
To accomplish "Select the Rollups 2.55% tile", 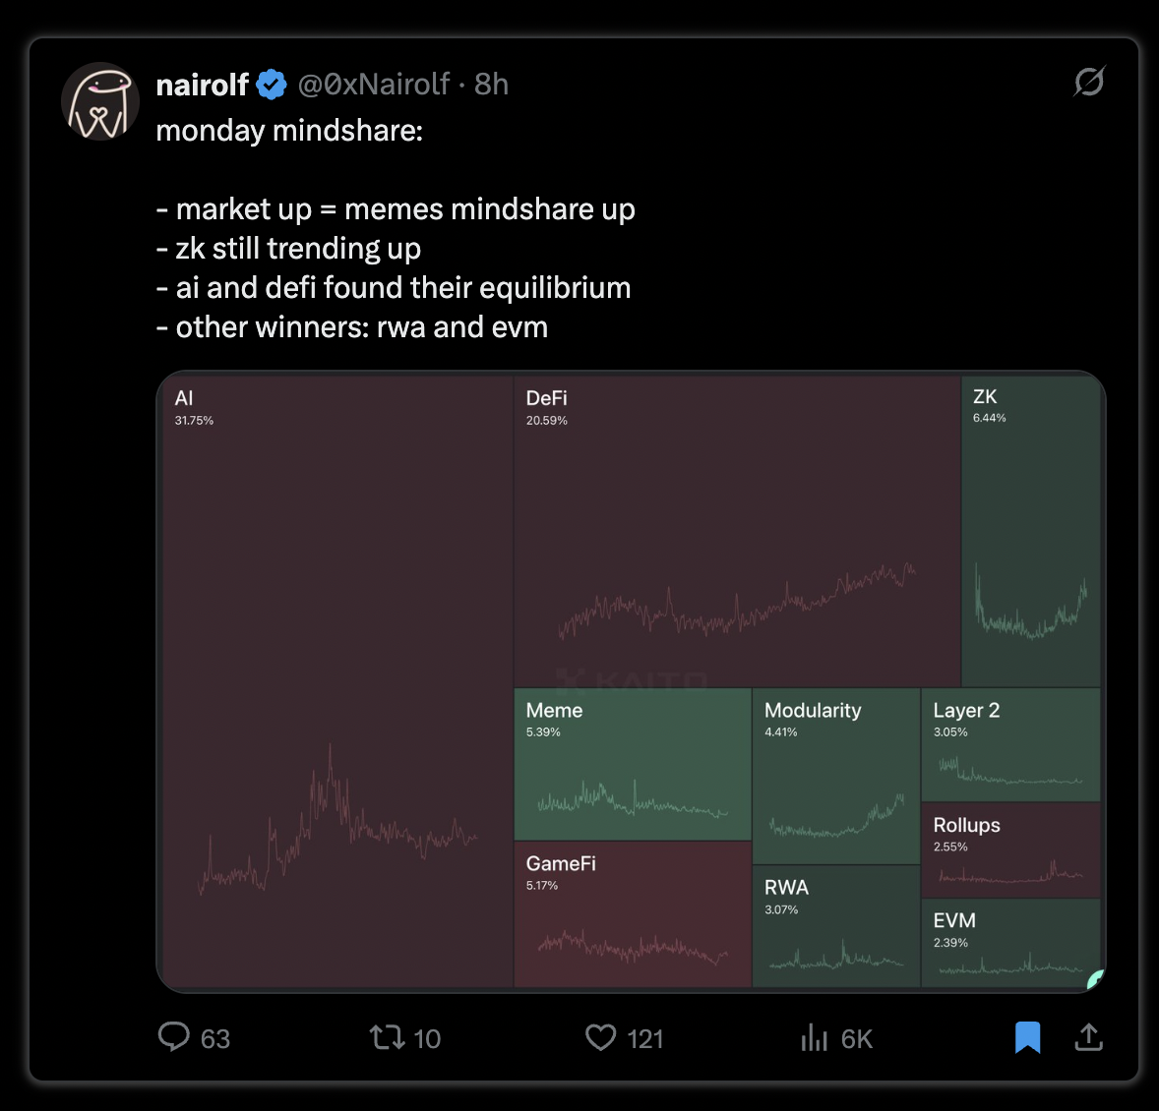I will 1011,850.
